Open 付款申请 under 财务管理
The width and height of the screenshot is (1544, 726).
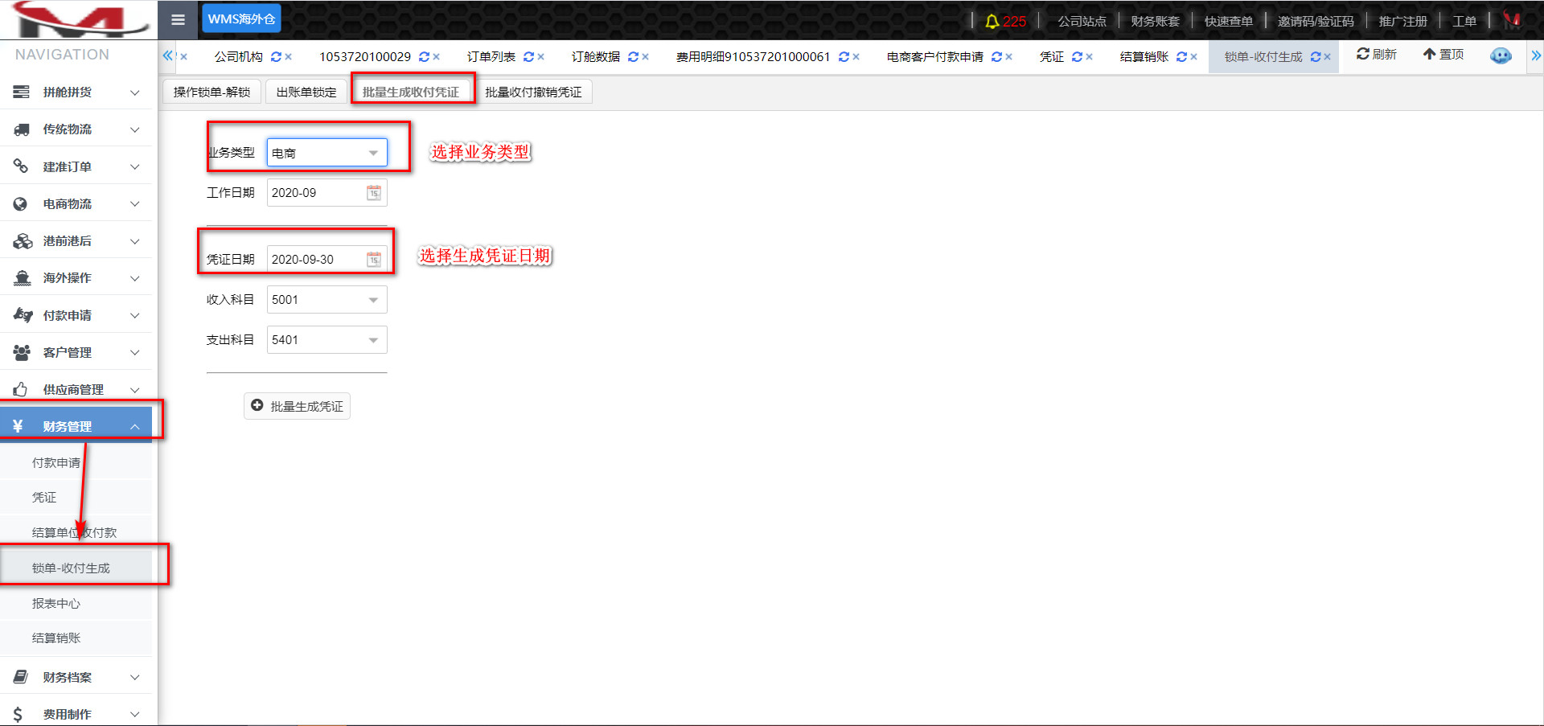76,462
